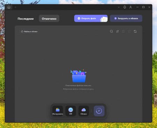Open the Инструменты panel
The width and height of the screenshot is (157, 128).
point(58,111)
